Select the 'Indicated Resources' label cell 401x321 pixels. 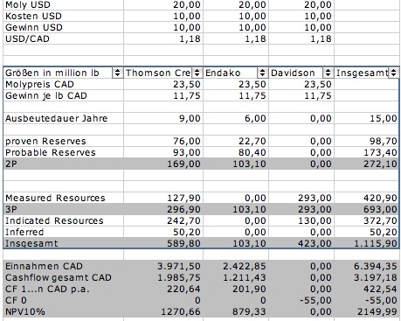coord(63,220)
